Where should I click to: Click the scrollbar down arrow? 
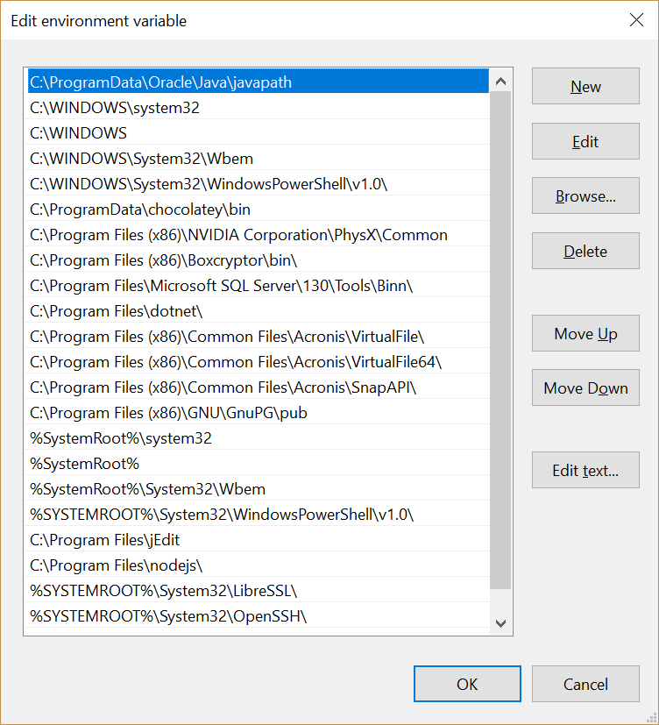tap(500, 623)
